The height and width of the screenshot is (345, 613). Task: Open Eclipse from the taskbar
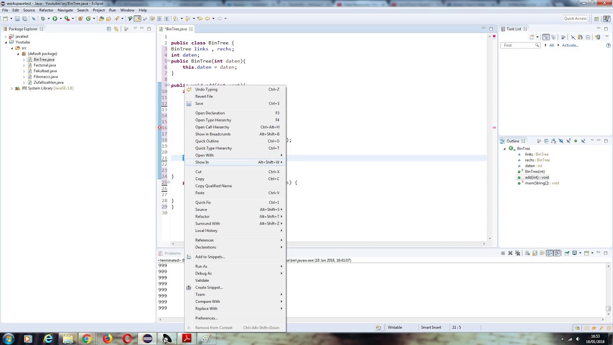(147, 339)
